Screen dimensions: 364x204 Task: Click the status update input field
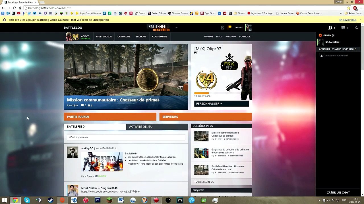pyautogui.click(x=126, y=137)
